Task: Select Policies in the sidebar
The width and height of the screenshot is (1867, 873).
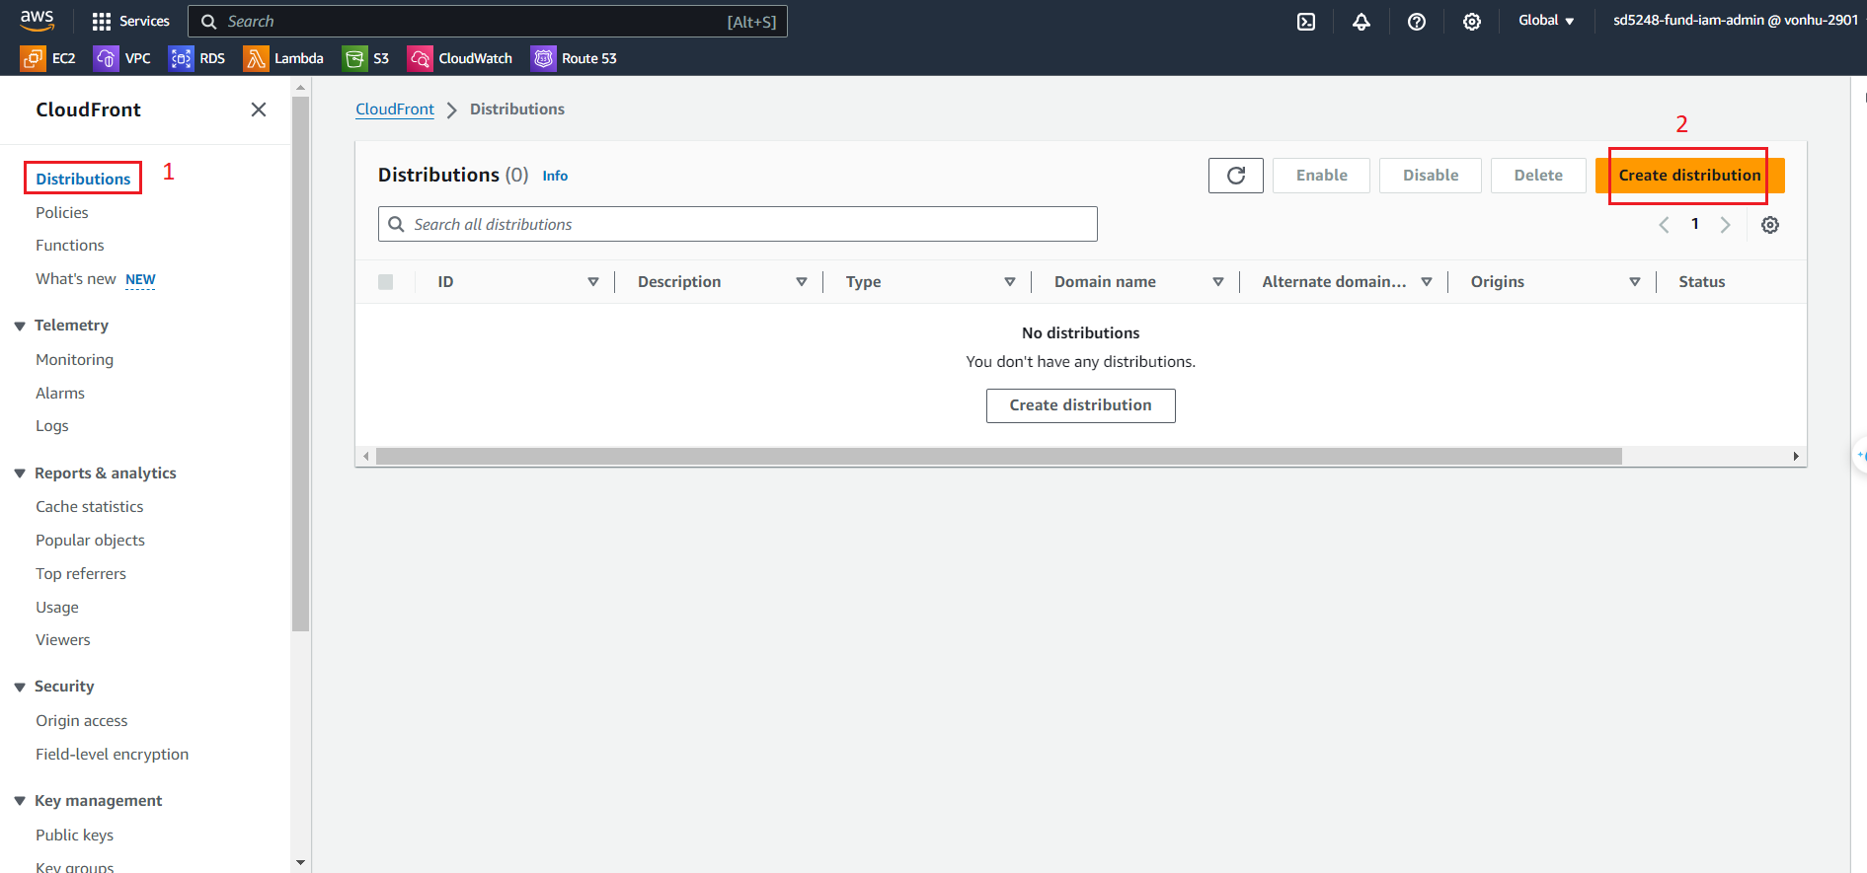Action: point(62,212)
